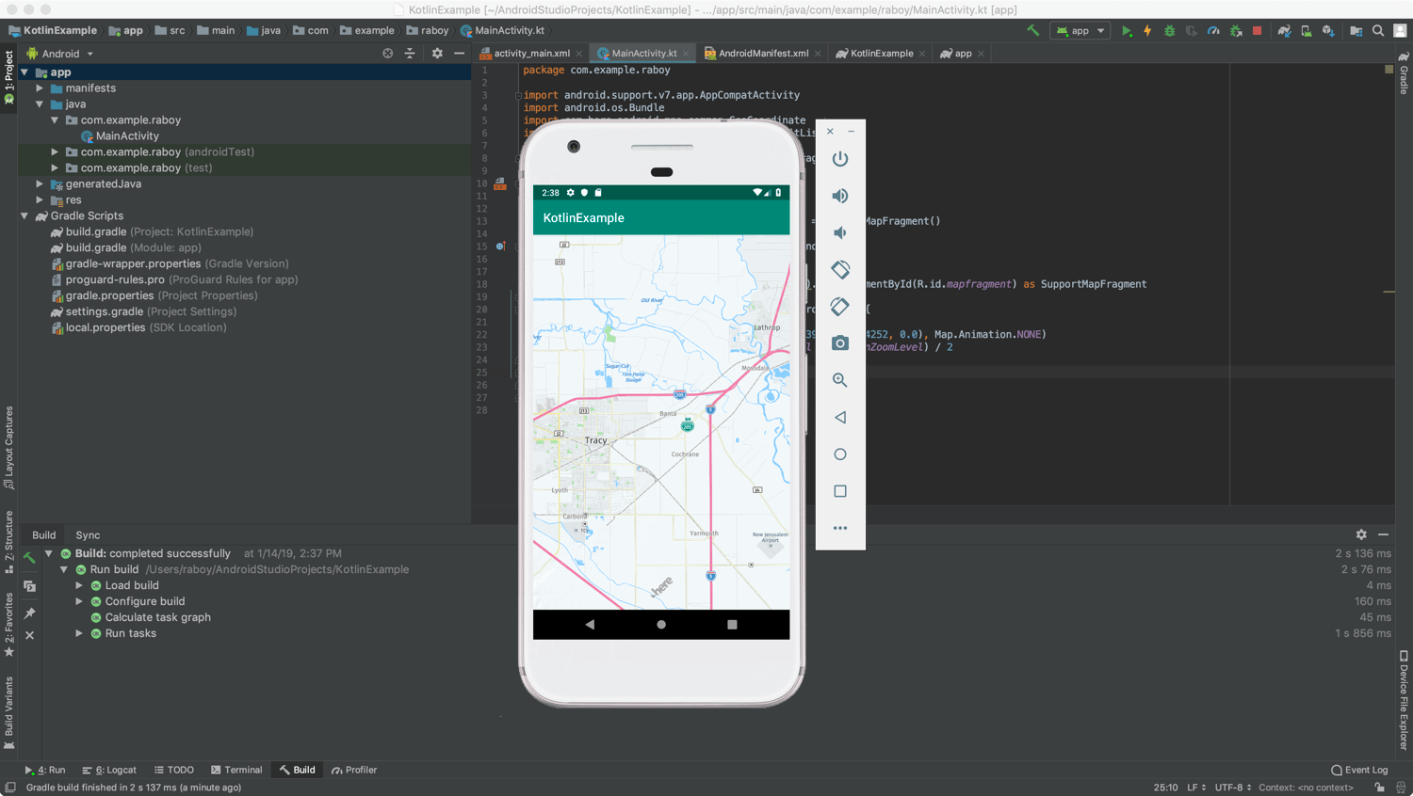Profile the app with the gauge icon
The width and height of the screenshot is (1413, 796).
pos(1214,30)
